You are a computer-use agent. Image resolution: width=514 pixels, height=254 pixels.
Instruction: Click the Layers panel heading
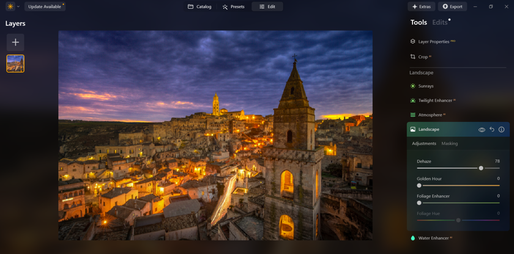[x=15, y=24]
